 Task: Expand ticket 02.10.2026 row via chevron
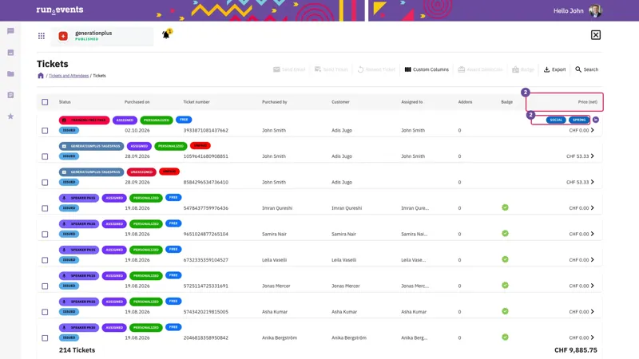tap(592, 130)
